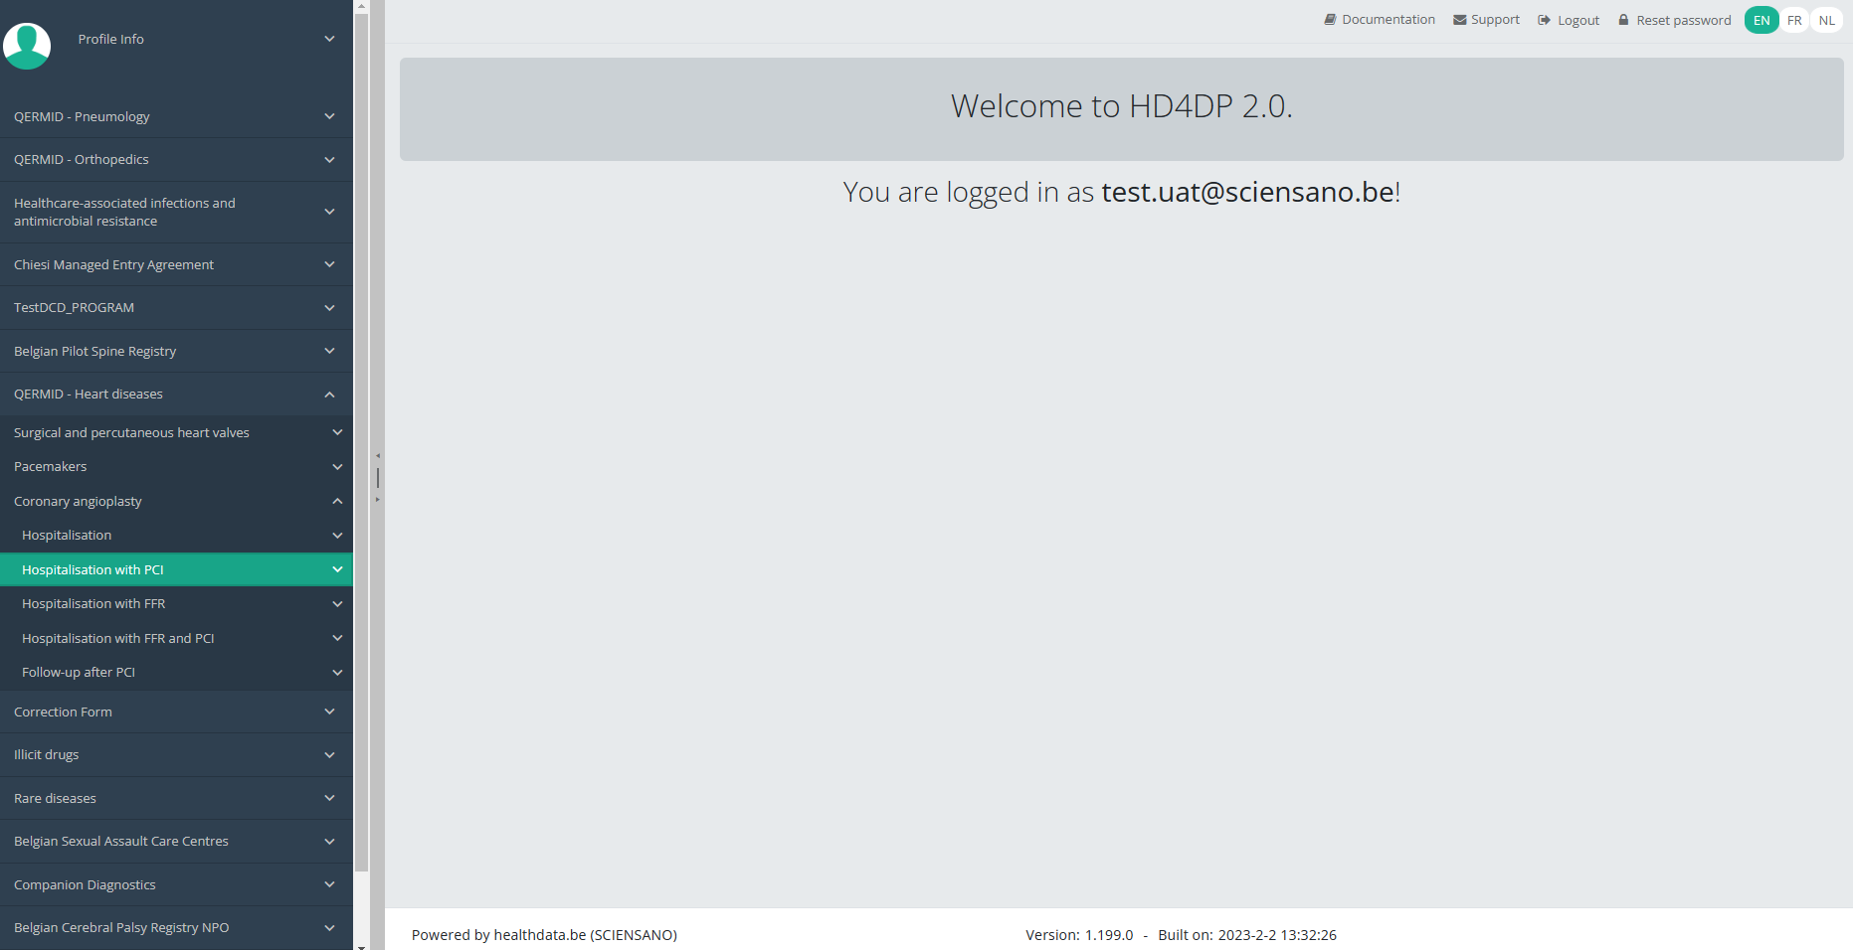
Task: Open the Rare diseases section
Action: [x=56, y=799]
